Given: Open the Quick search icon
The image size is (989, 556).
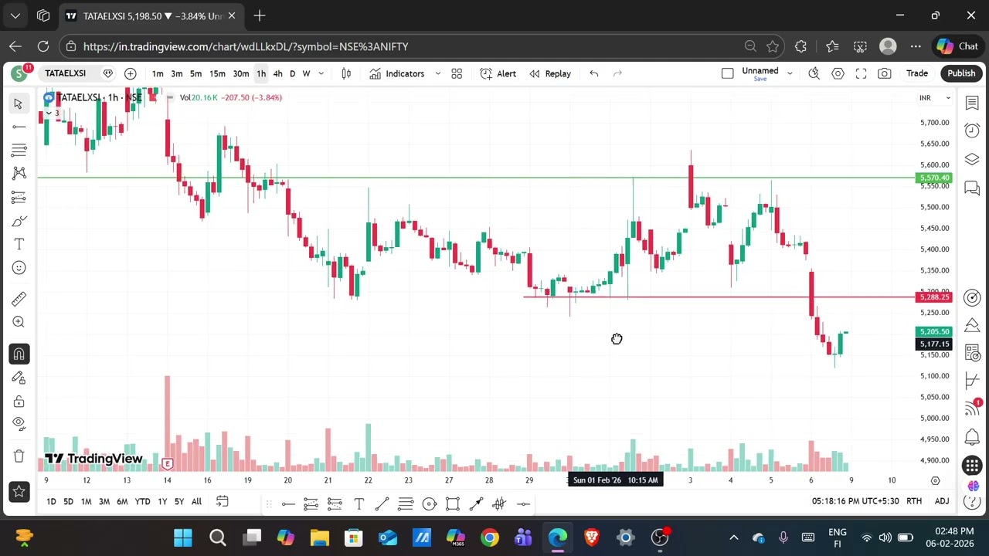Looking at the screenshot, I should click(x=814, y=73).
